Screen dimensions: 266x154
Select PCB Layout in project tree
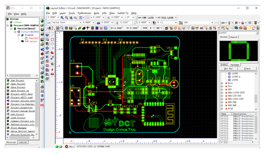[x=31, y=42]
